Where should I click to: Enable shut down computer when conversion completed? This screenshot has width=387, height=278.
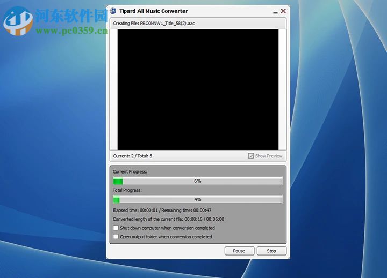click(x=116, y=228)
